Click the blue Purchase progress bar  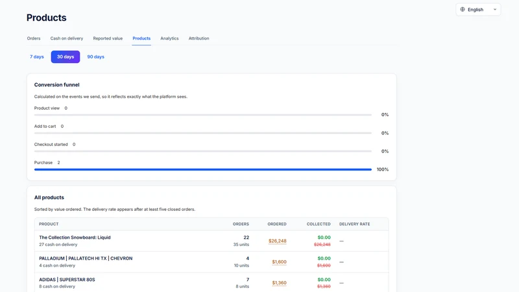click(203, 169)
